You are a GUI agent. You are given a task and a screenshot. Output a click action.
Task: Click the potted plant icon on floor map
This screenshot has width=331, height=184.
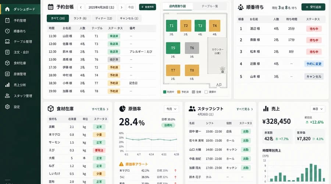point(222,70)
